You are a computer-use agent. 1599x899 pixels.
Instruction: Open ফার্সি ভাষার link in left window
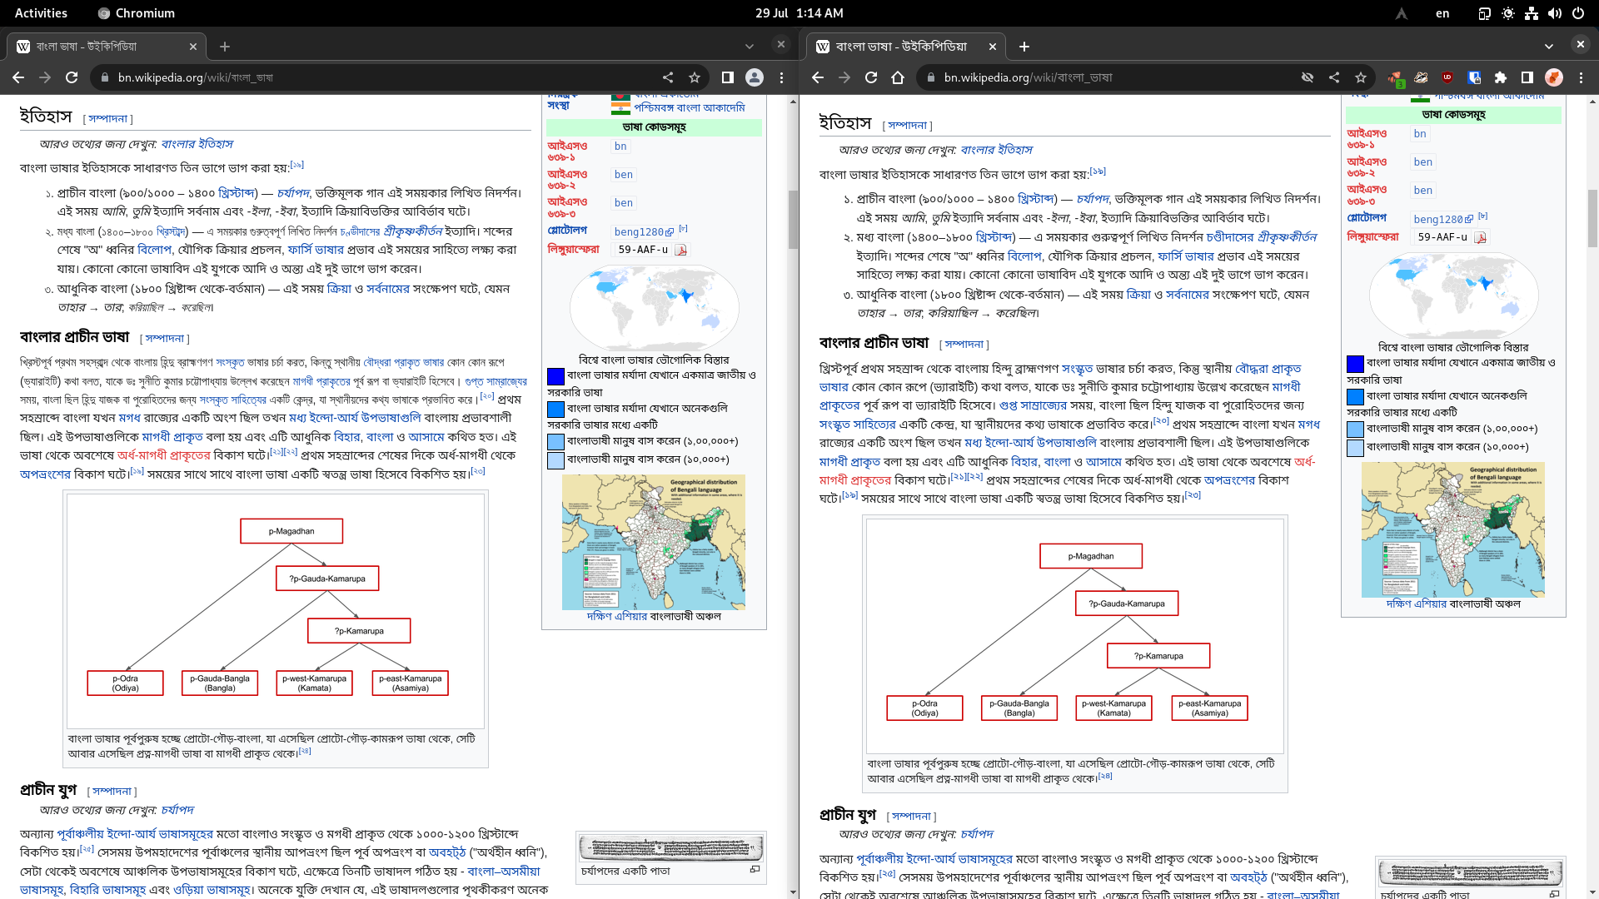[316, 250]
